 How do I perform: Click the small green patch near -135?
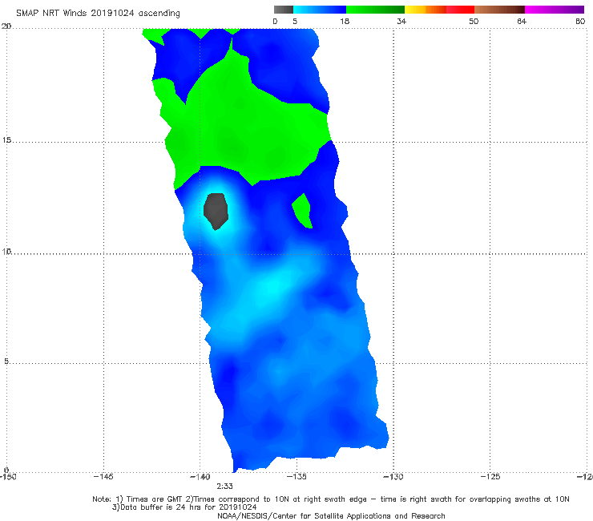[x=303, y=211]
